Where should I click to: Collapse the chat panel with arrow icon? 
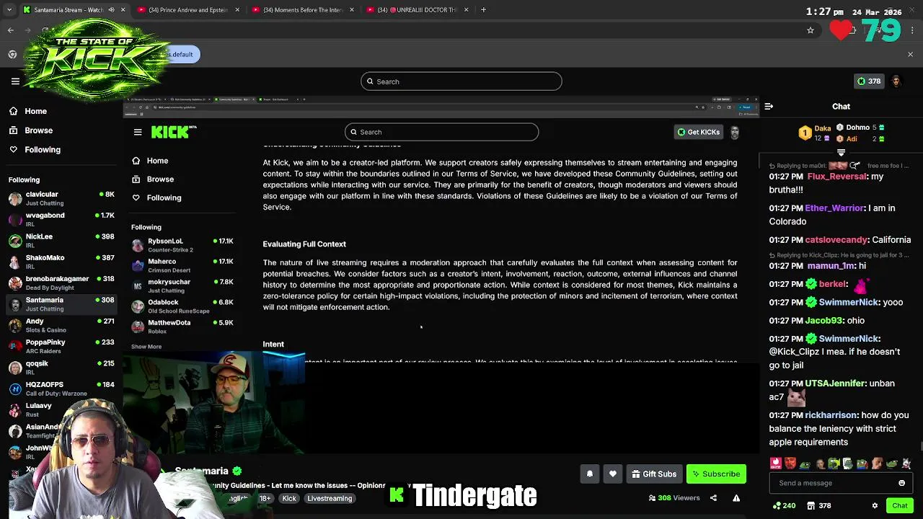pos(769,107)
